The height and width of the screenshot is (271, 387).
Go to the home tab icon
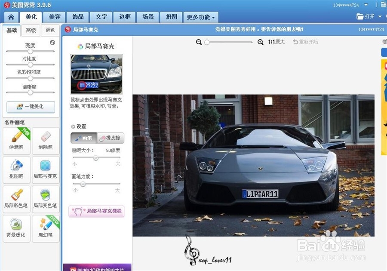tap(11, 17)
